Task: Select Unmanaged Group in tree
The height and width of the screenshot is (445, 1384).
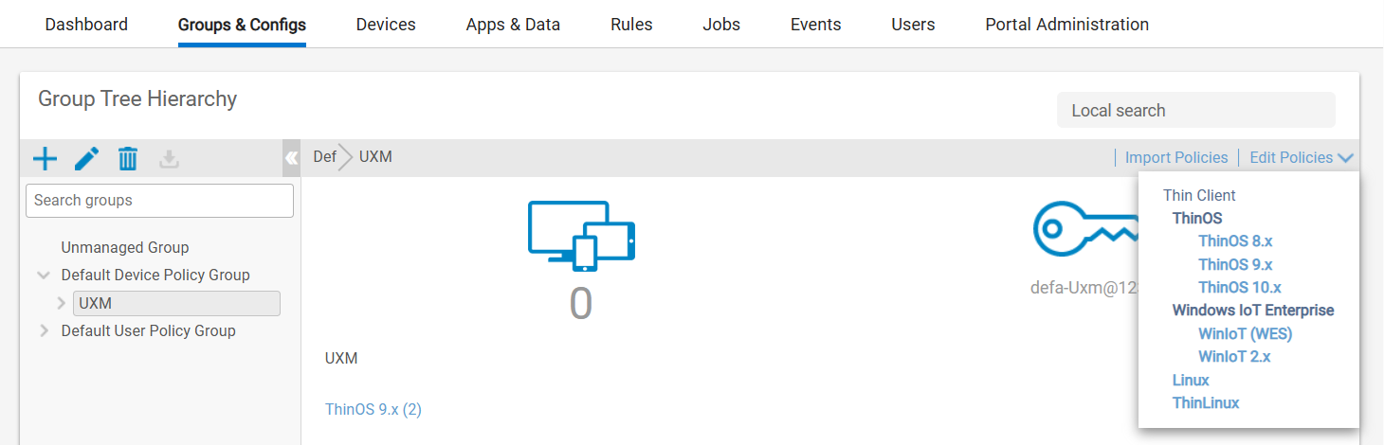Action: [x=125, y=248]
